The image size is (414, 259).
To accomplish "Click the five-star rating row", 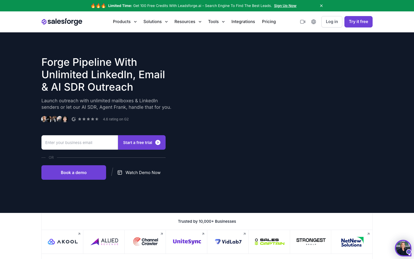I will tap(88, 119).
